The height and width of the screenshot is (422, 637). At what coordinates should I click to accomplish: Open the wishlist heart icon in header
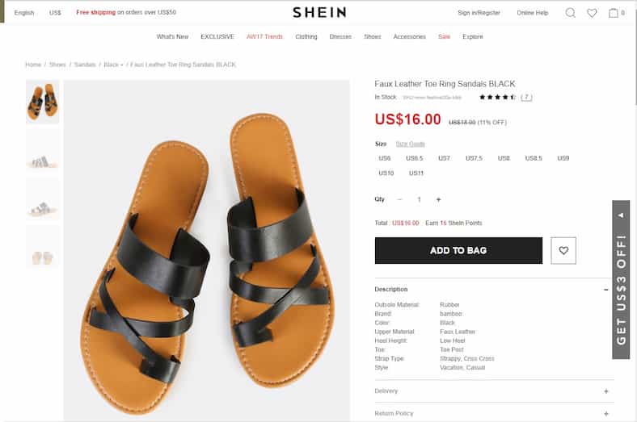point(592,13)
